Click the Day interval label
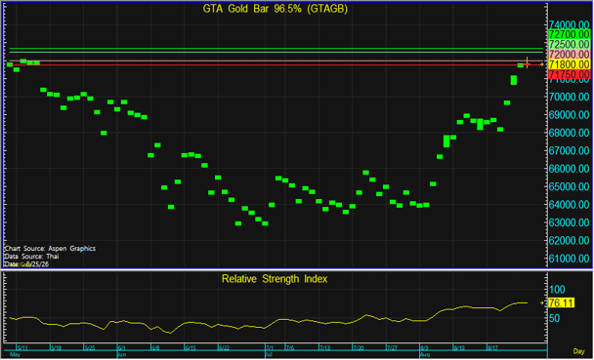This screenshot has height=360, width=594. click(x=578, y=351)
